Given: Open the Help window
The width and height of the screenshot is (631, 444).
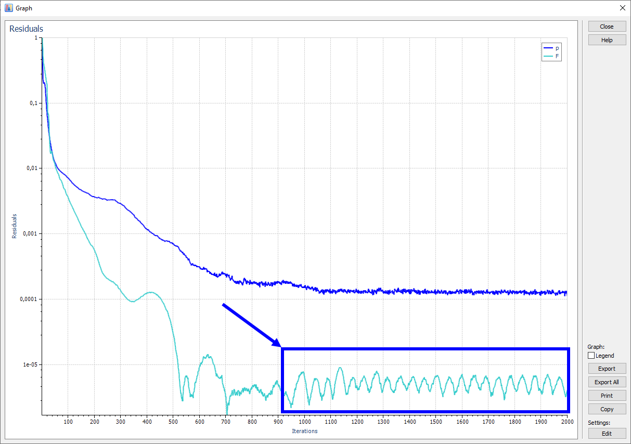Looking at the screenshot, I should pyautogui.click(x=607, y=40).
